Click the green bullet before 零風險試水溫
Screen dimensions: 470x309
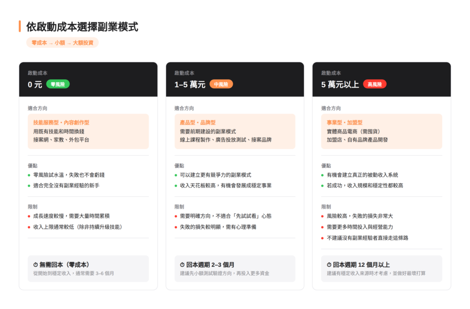29,175
